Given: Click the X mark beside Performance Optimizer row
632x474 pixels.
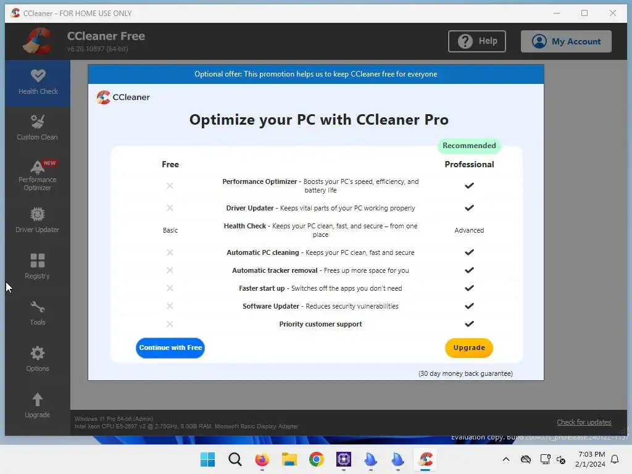Looking at the screenshot, I should coord(170,185).
